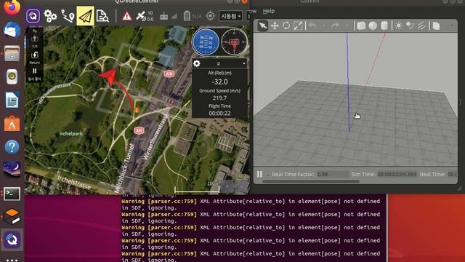Viewport: 465px width, 262px height.
Task: Open Gazebo from the dock
Action: [12, 216]
